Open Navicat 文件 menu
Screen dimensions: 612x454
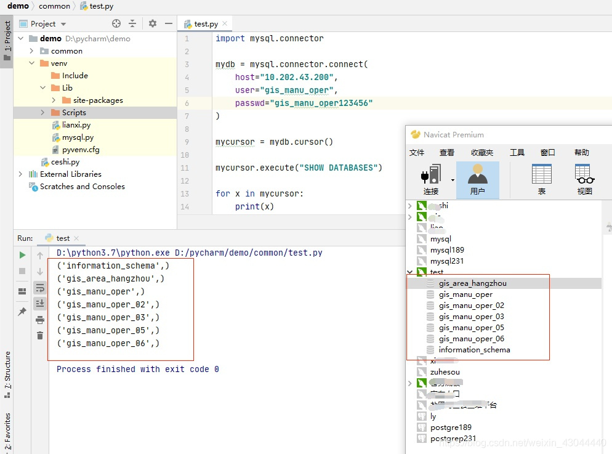click(x=416, y=153)
